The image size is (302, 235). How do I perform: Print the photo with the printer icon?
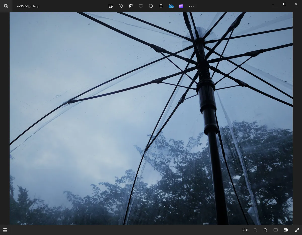coord(161,6)
